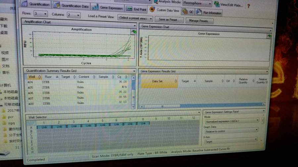The height and width of the screenshot is (167, 298).
Task: Click the Data Set column header
Action: (159, 81)
